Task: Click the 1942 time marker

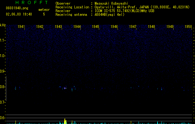Action: click(x=40, y=27)
